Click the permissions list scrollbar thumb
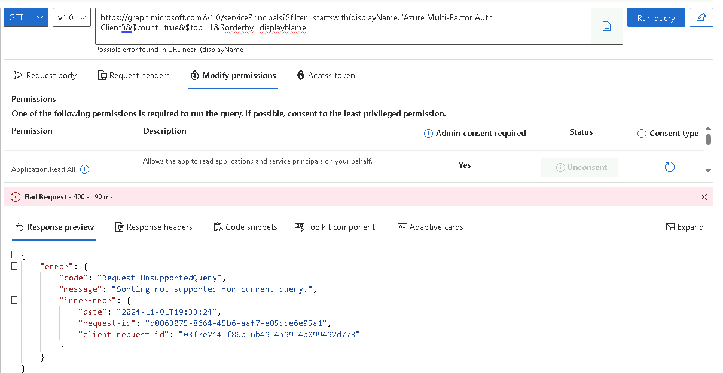 point(709,140)
